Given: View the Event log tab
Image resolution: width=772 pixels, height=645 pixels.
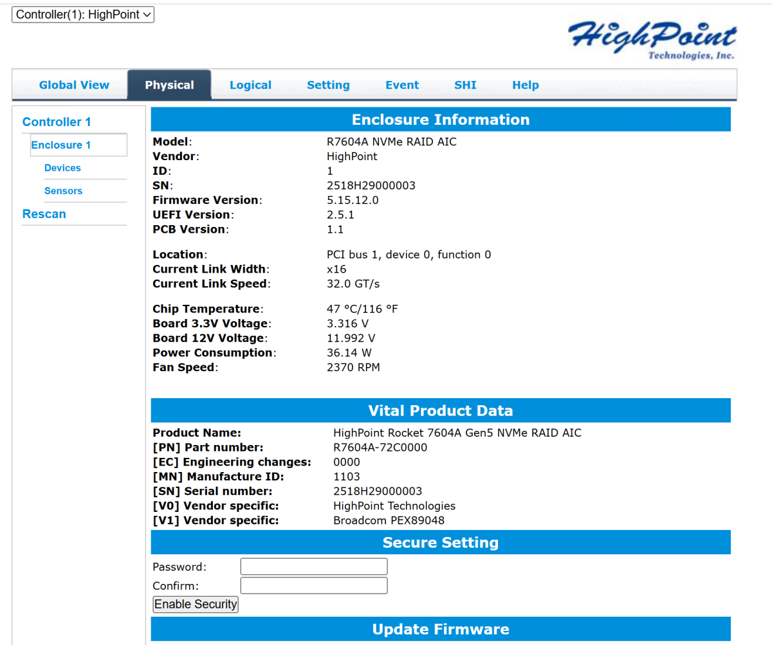Looking at the screenshot, I should [x=402, y=84].
